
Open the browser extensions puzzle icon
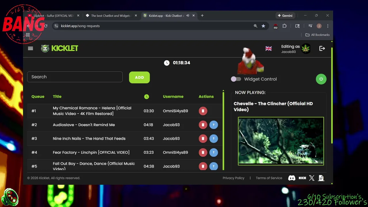point(284,26)
